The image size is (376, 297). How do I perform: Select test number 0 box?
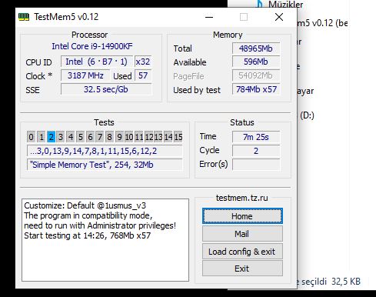[31, 137]
